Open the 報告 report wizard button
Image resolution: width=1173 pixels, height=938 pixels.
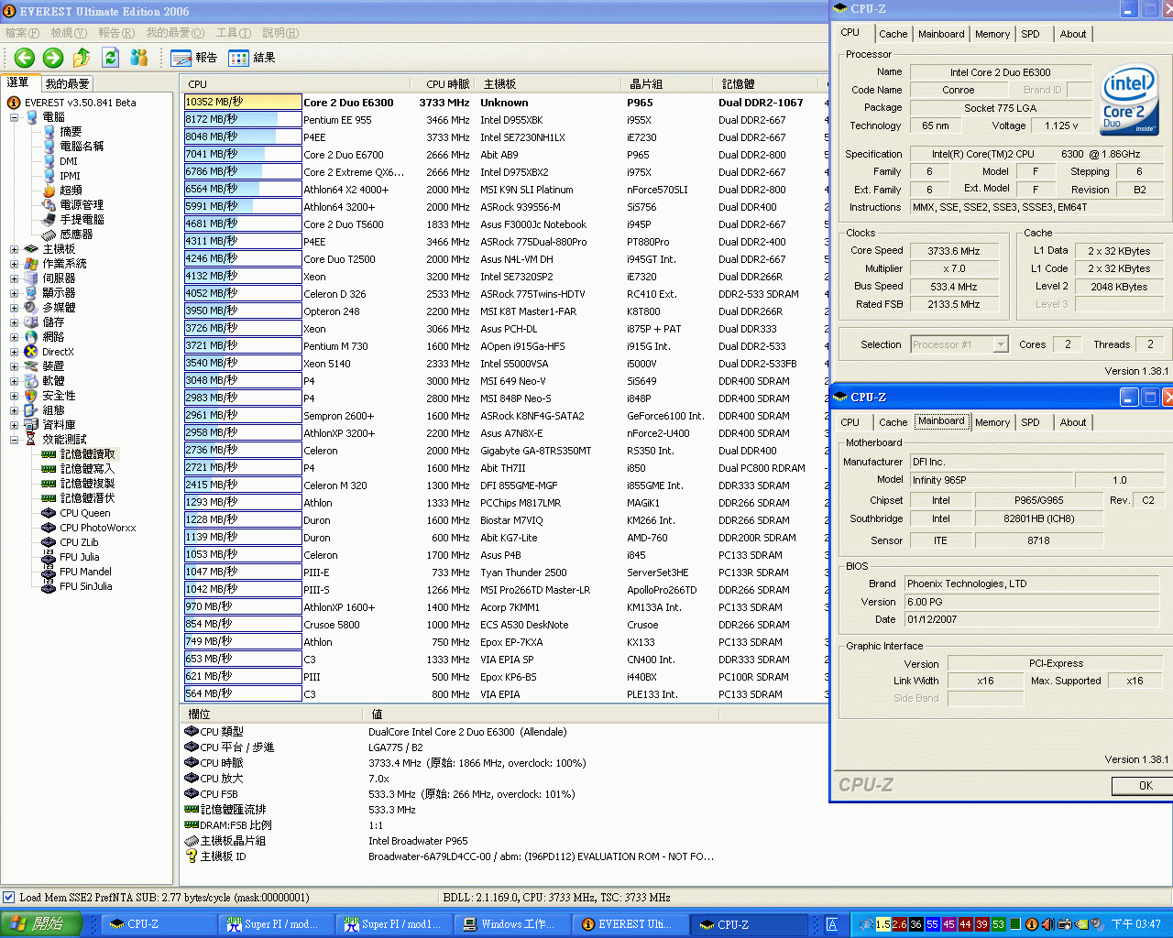194,58
